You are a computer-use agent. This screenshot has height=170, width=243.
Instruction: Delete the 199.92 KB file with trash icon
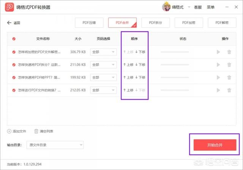point(229,77)
